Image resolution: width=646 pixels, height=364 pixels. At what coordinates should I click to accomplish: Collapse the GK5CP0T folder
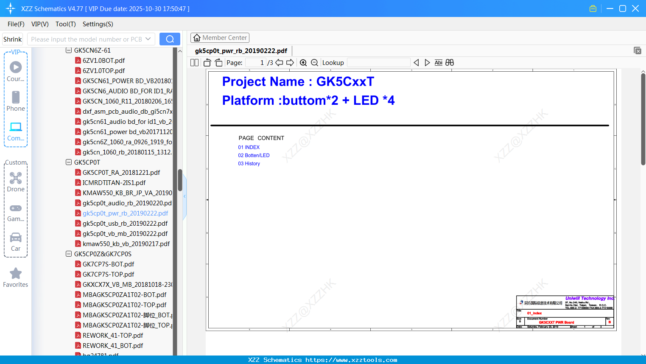tap(69, 162)
